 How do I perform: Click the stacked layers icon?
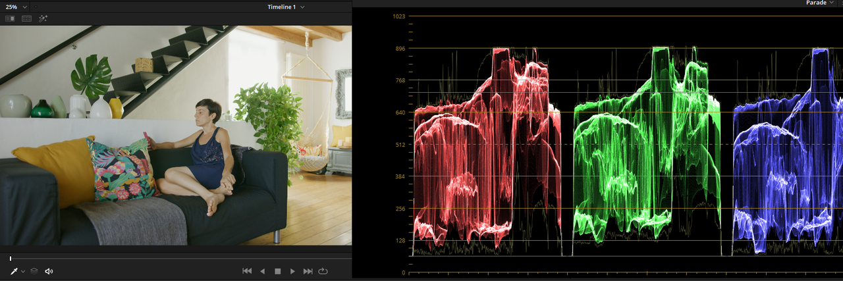(x=34, y=271)
